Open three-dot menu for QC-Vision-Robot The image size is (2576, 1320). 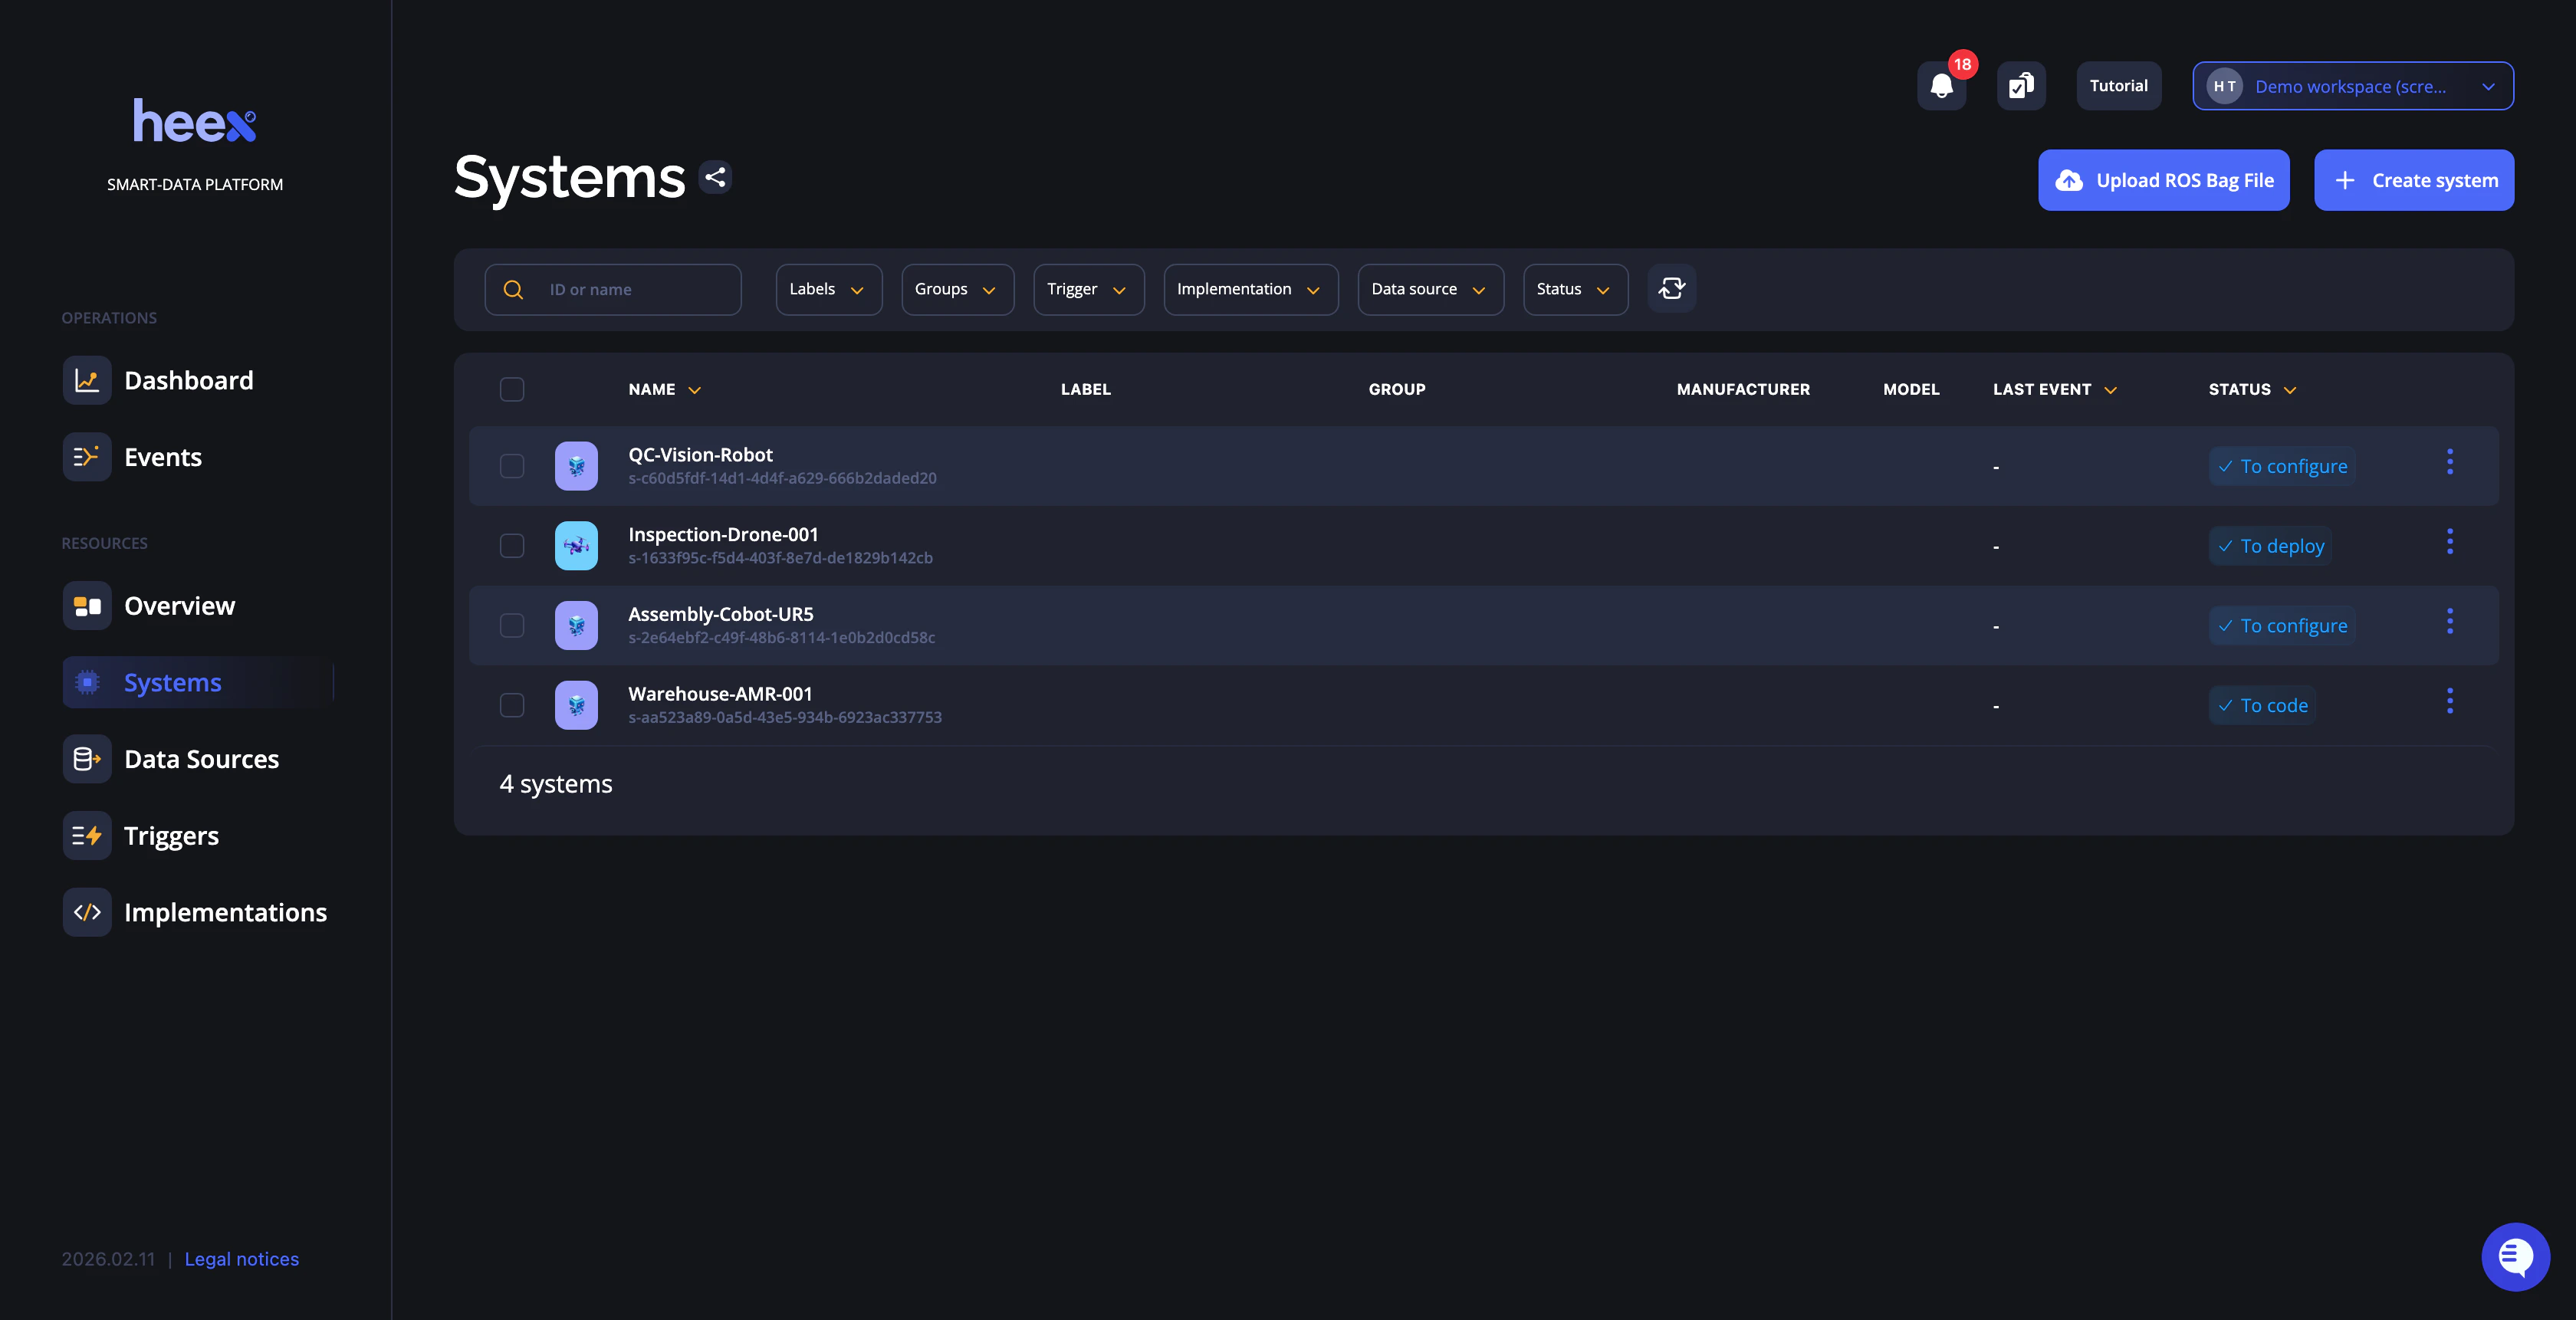coord(2449,462)
